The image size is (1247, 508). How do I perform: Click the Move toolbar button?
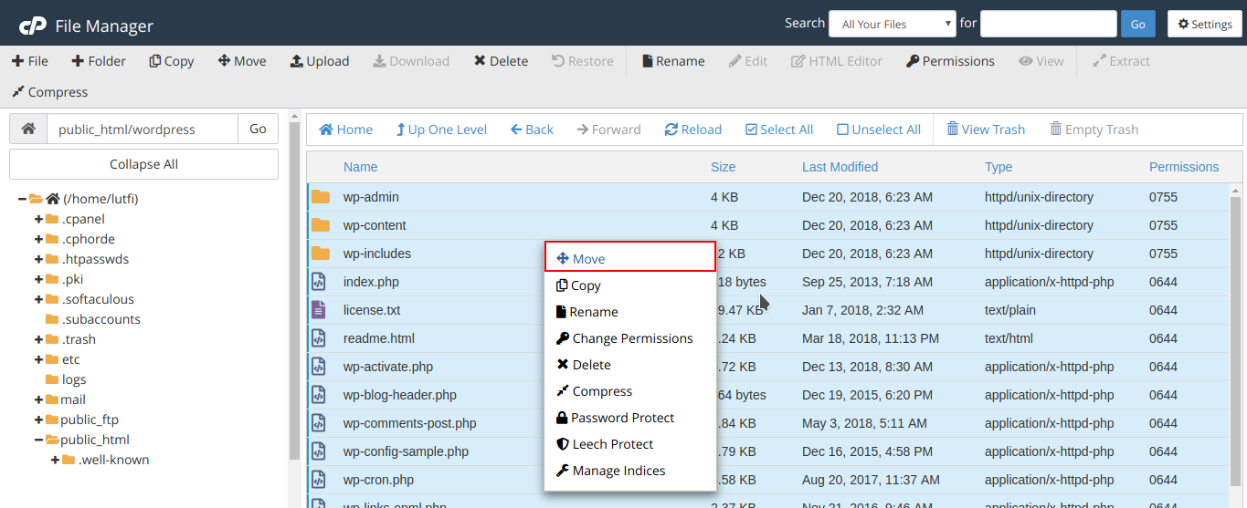[x=242, y=61]
